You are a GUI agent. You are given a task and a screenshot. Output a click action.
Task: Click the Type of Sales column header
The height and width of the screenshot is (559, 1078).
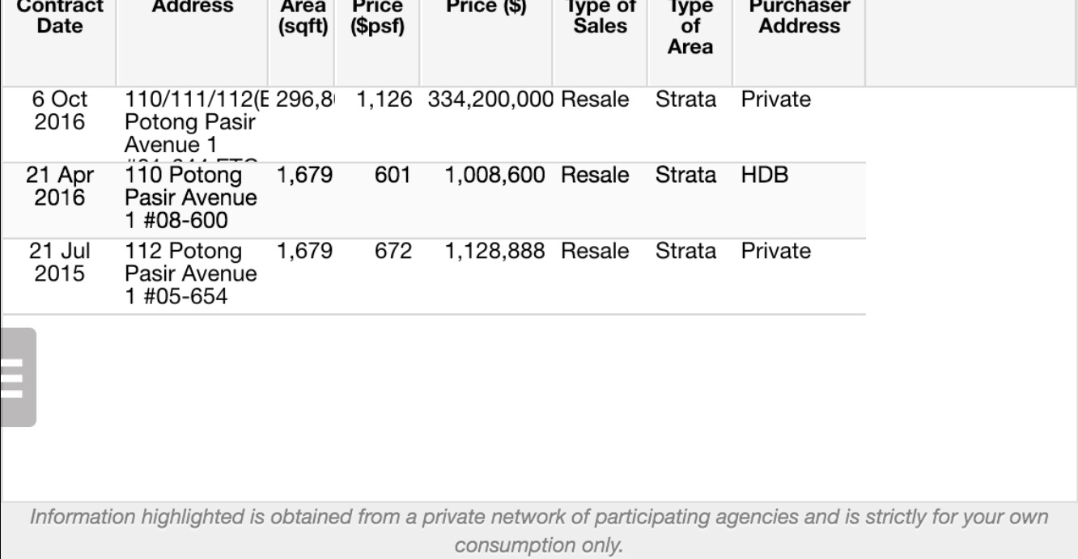coord(601,16)
